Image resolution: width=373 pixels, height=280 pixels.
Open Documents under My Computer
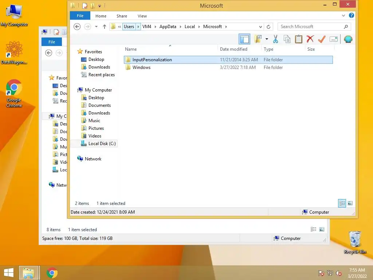coord(99,105)
